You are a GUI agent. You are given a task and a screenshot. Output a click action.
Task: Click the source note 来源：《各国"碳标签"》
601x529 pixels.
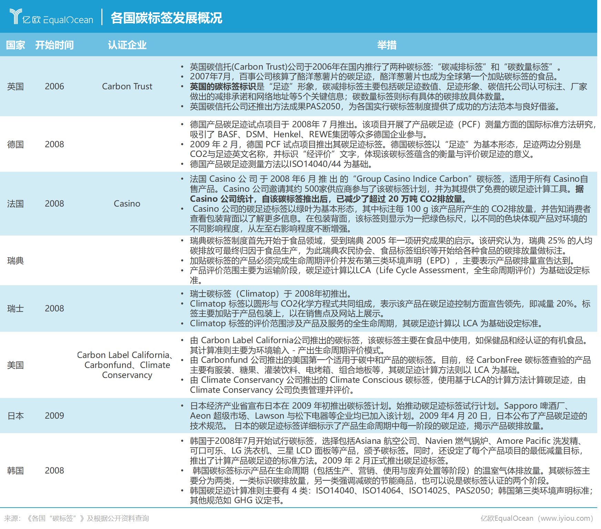pyautogui.click(x=77, y=518)
